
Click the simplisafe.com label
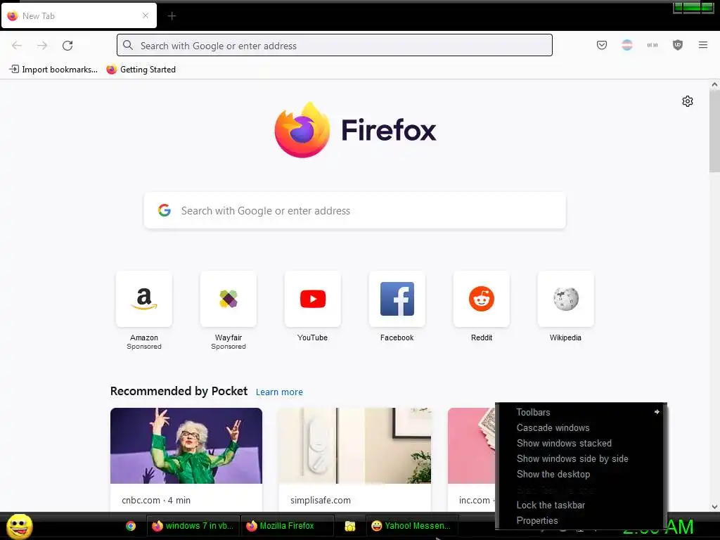point(321,500)
